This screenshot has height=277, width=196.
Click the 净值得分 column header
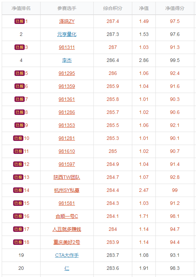tap(175, 8)
